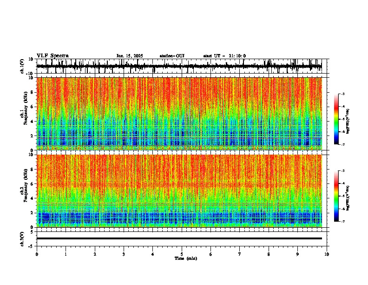Click the '-3' label on the lower colorbar
Screen dimensions: 368x285
click(x=342, y=171)
